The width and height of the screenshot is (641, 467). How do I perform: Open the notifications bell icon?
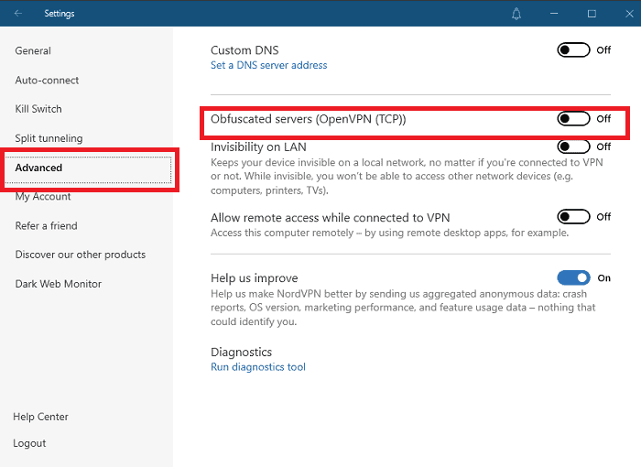516,14
